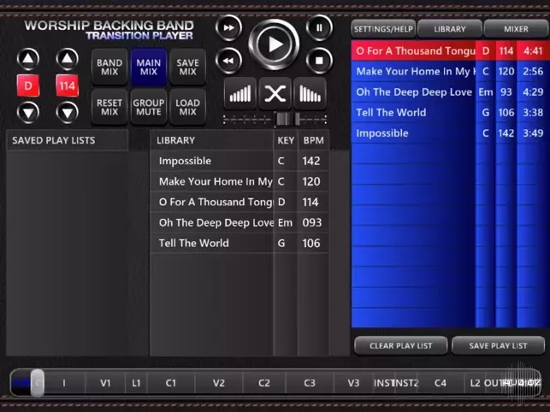Select Impossible in the playlist
This screenshot has height=412, width=550.
coord(451,133)
